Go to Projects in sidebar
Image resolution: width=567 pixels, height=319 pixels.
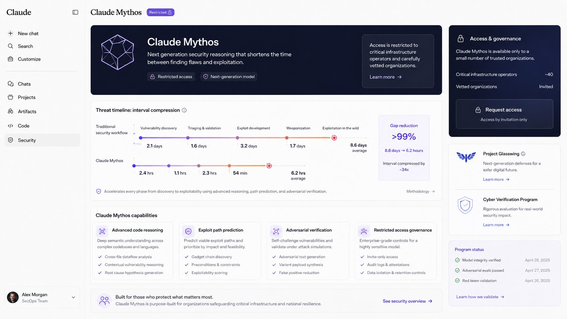42,97
